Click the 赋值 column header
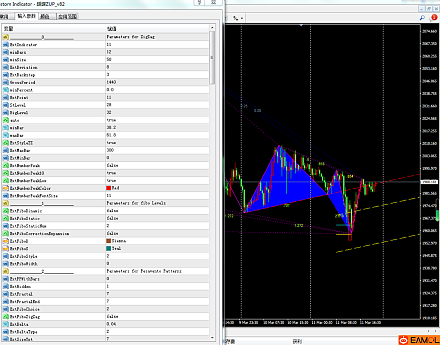This screenshot has width=440, height=345. tap(111, 29)
